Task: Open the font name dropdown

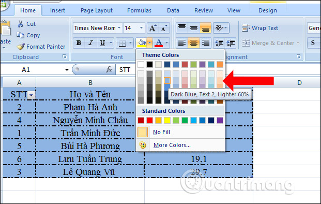Action: click(x=119, y=28)
